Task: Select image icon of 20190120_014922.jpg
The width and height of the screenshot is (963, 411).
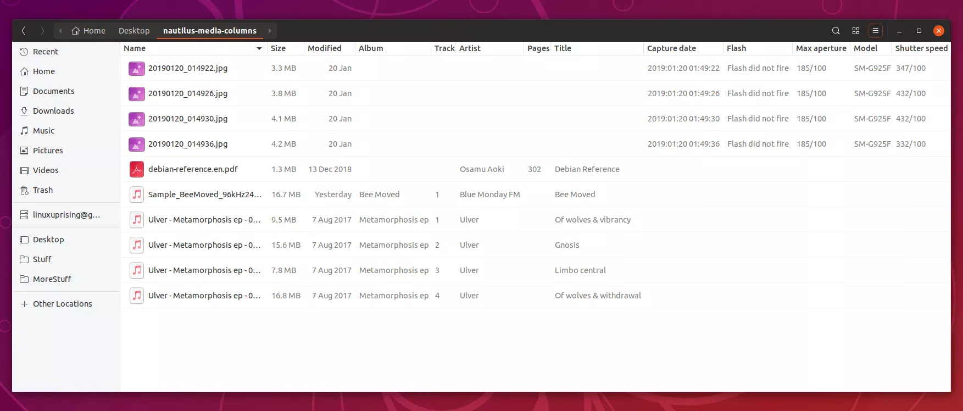Action: click(137, 69)
